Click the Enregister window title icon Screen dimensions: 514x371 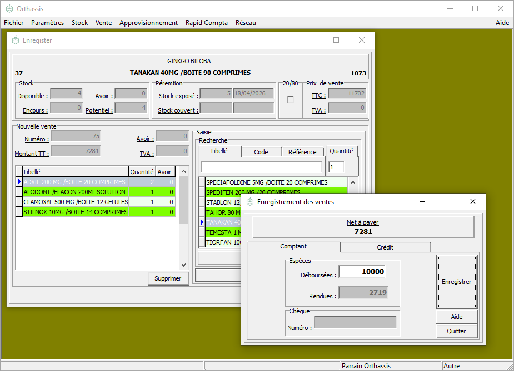[x=16, y=40]
